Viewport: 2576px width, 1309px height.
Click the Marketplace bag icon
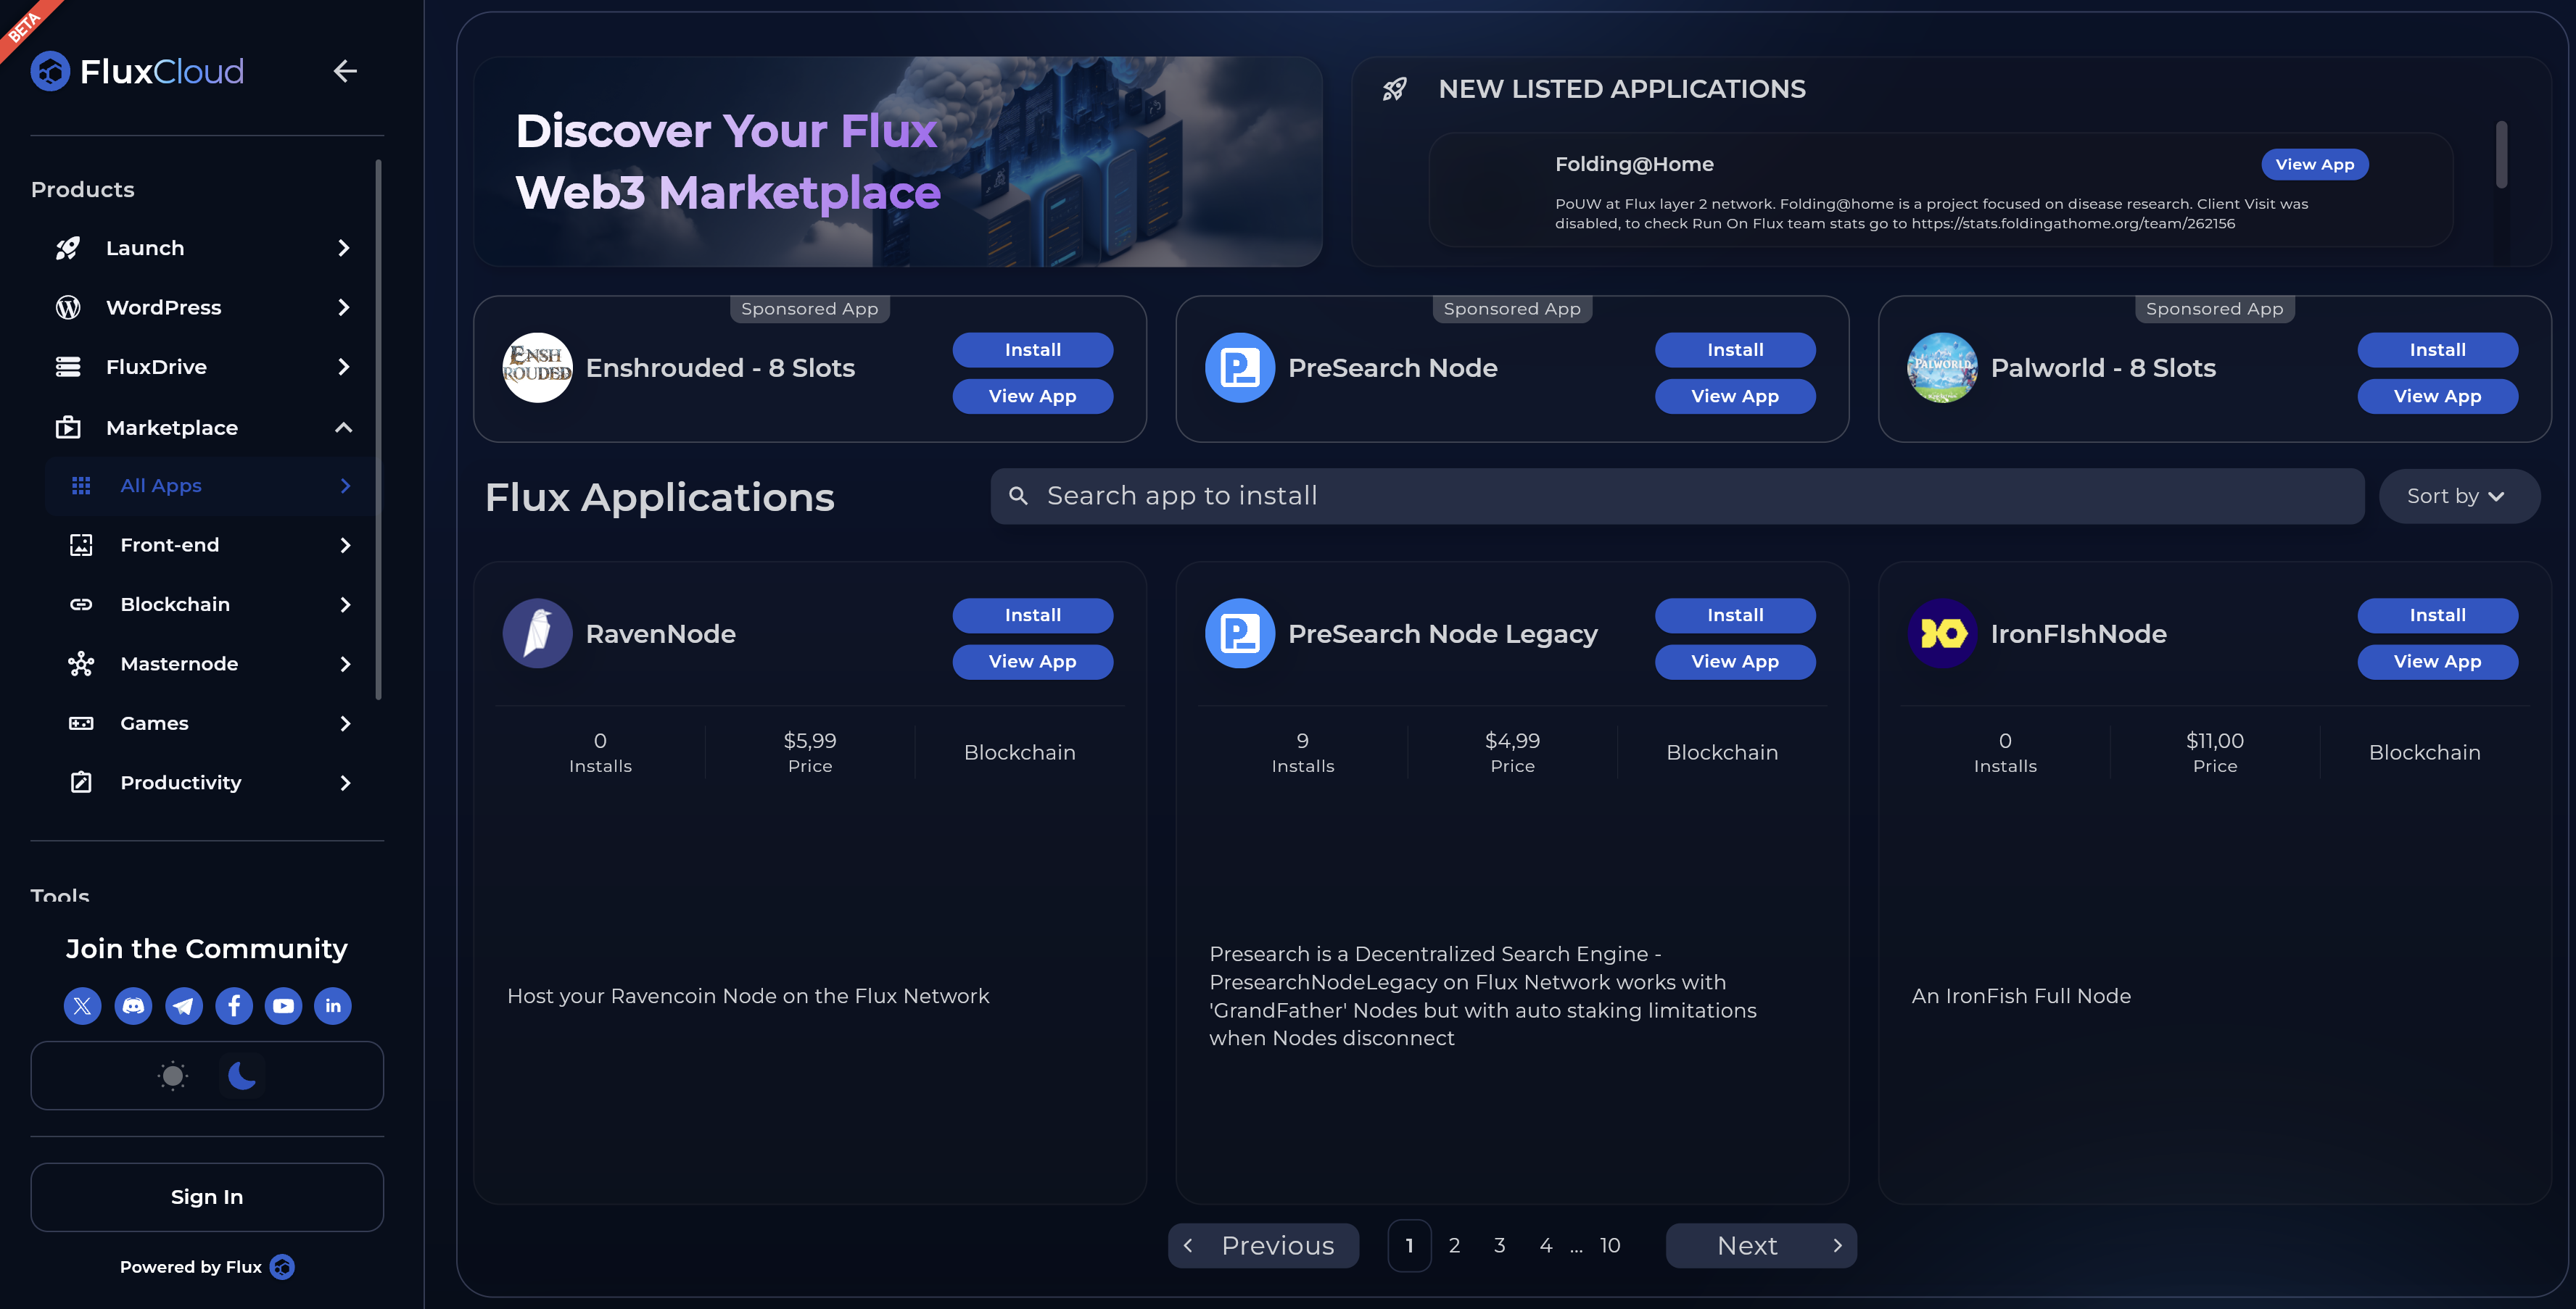point(68,428)
